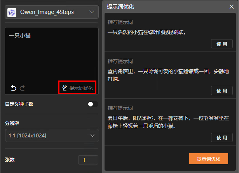
Task: Toggle the 自定义种子数 switch
Action: [x=92, y=104]
